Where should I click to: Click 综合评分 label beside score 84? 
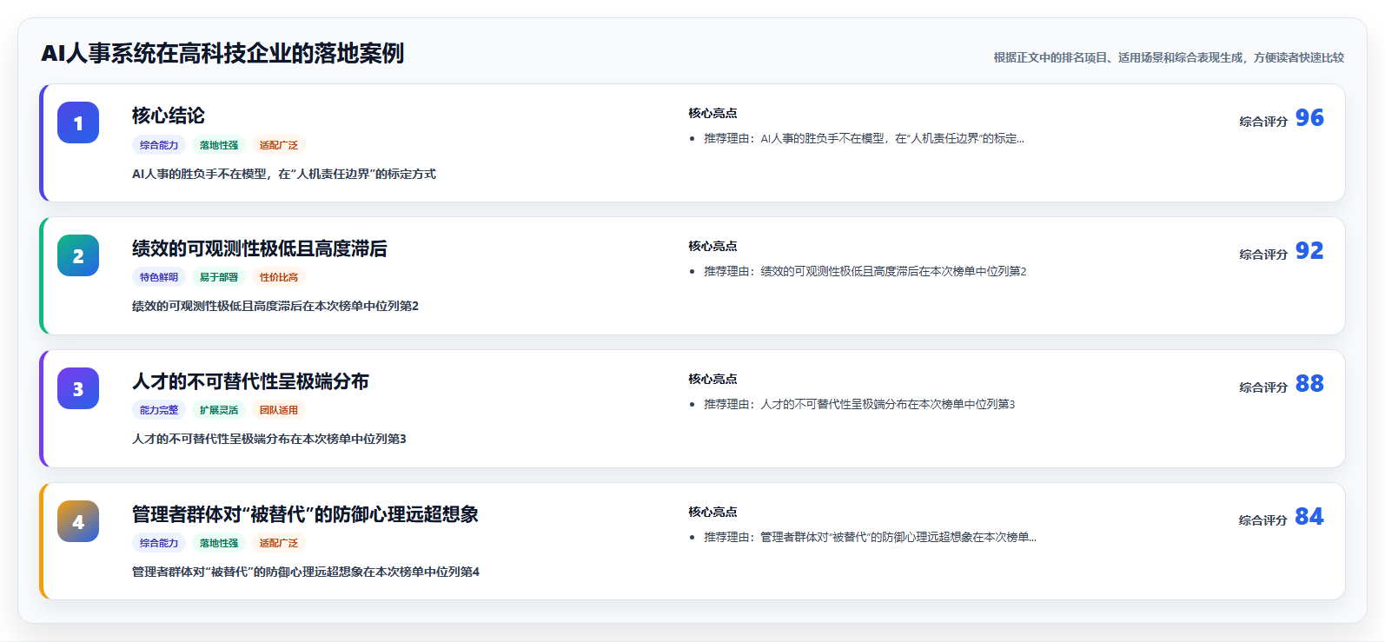coord(1263,520)
